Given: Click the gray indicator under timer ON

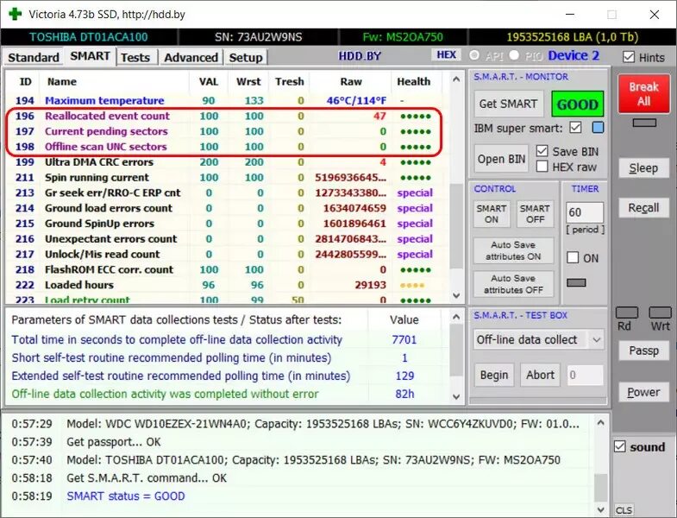Looking at the screenshot, I should 576,283.
